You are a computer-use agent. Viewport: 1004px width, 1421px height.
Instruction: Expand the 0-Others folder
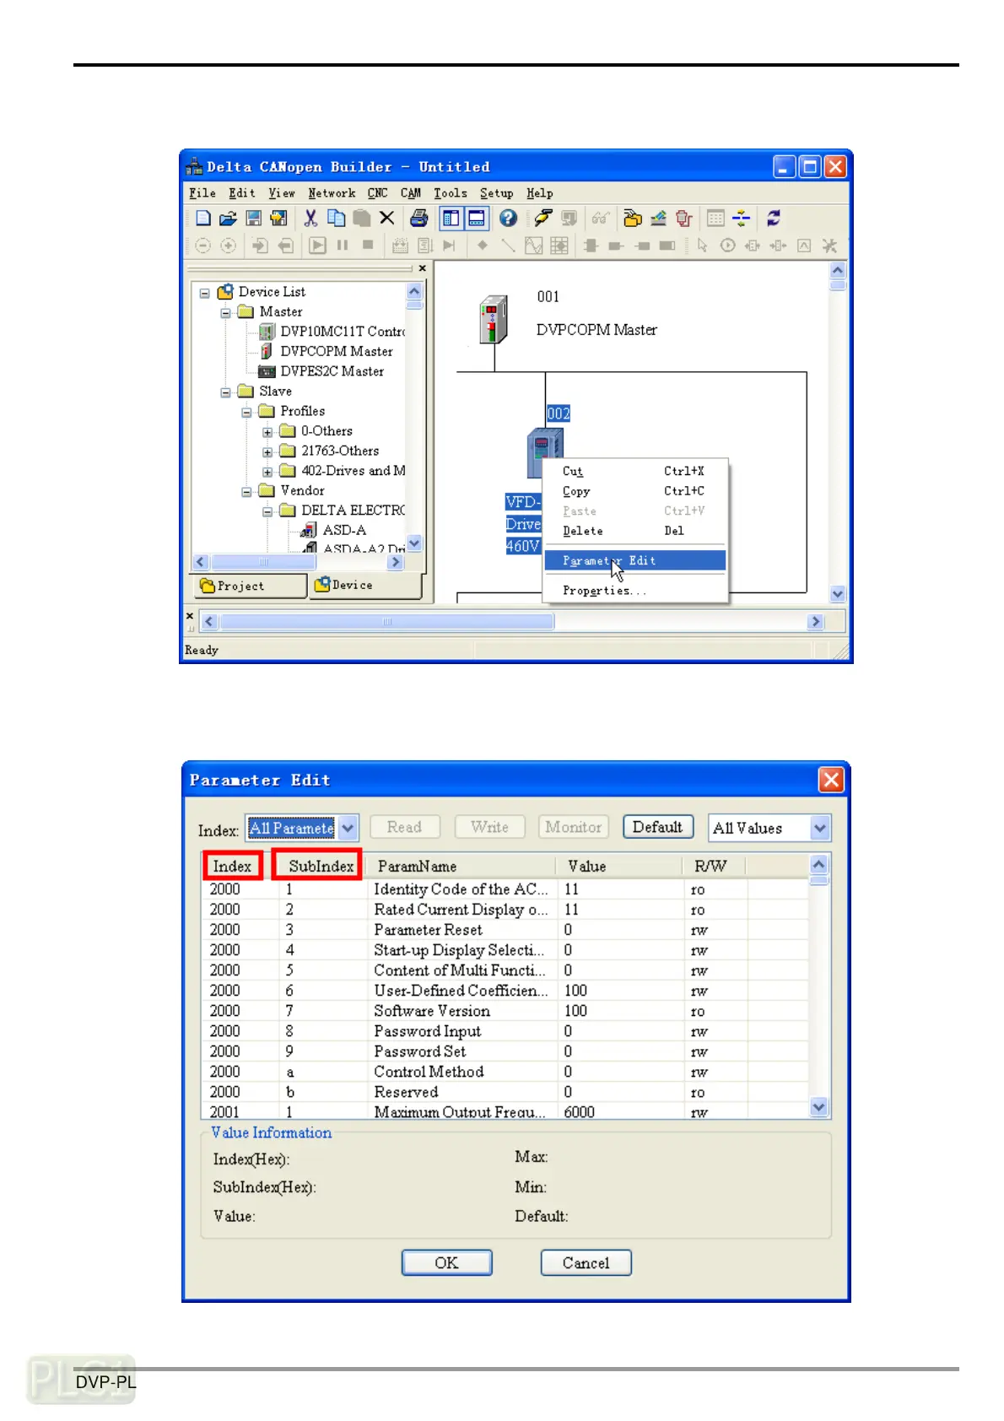[x=267, y=432]
